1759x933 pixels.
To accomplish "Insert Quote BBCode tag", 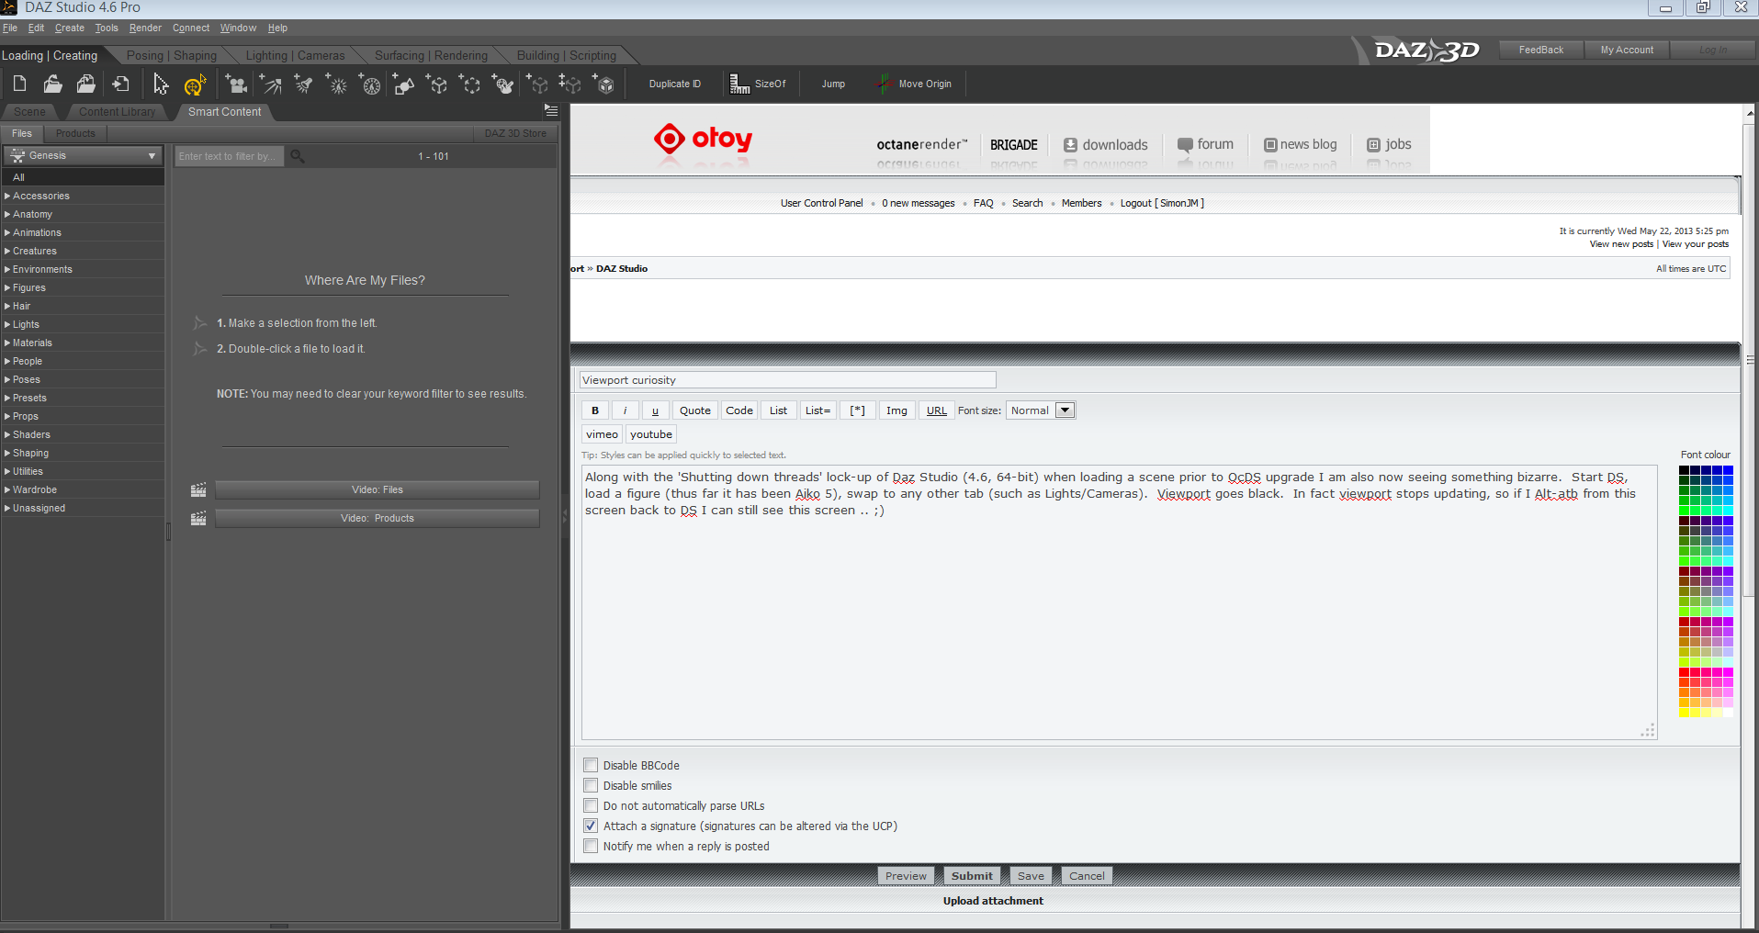I will [695, 410].
